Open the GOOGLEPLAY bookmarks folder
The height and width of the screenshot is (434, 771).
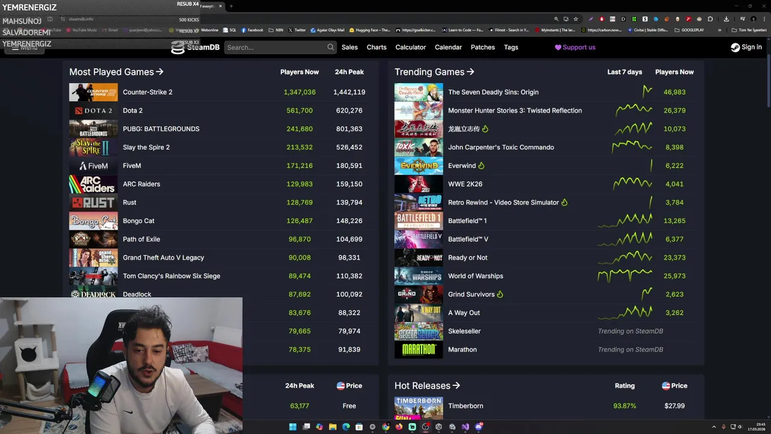(x=689, y=30)
